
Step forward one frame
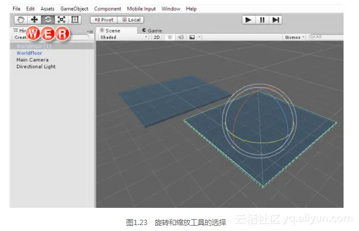pyautogui.click(x=276, y=20)
